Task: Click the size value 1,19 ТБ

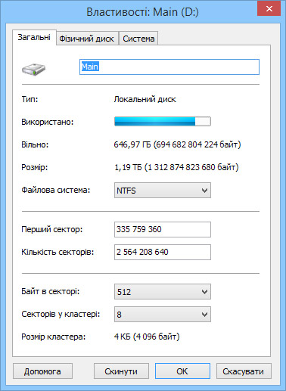Action: (x=176, y=167)
